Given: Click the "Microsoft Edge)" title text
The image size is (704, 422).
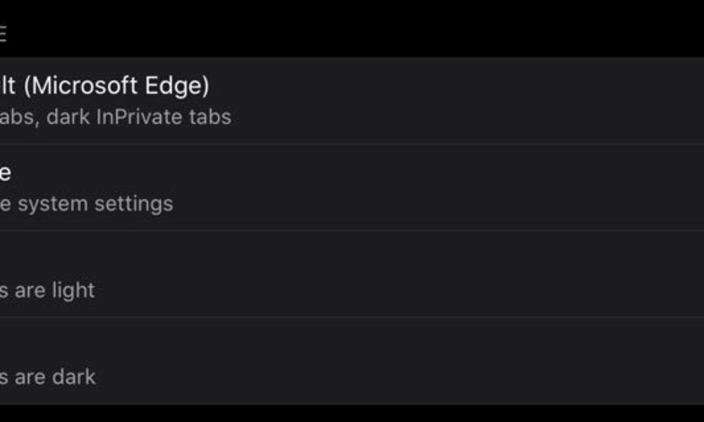Looking at the screenshot, I should [117, 86].
